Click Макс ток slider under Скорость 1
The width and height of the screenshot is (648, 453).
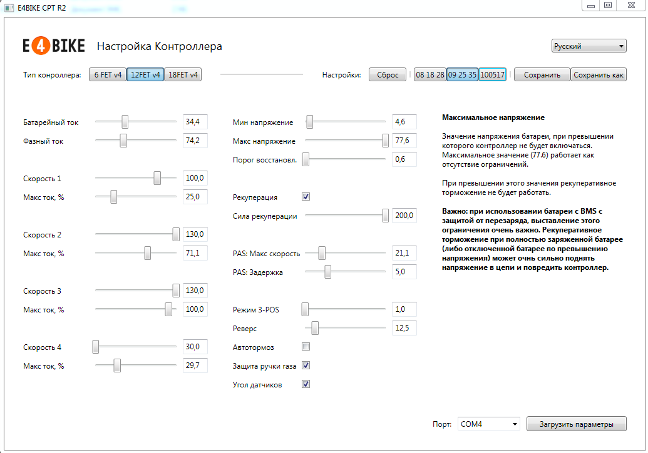[114, 197]
